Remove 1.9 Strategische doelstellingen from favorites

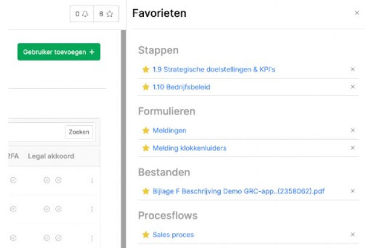pos(352,70)
